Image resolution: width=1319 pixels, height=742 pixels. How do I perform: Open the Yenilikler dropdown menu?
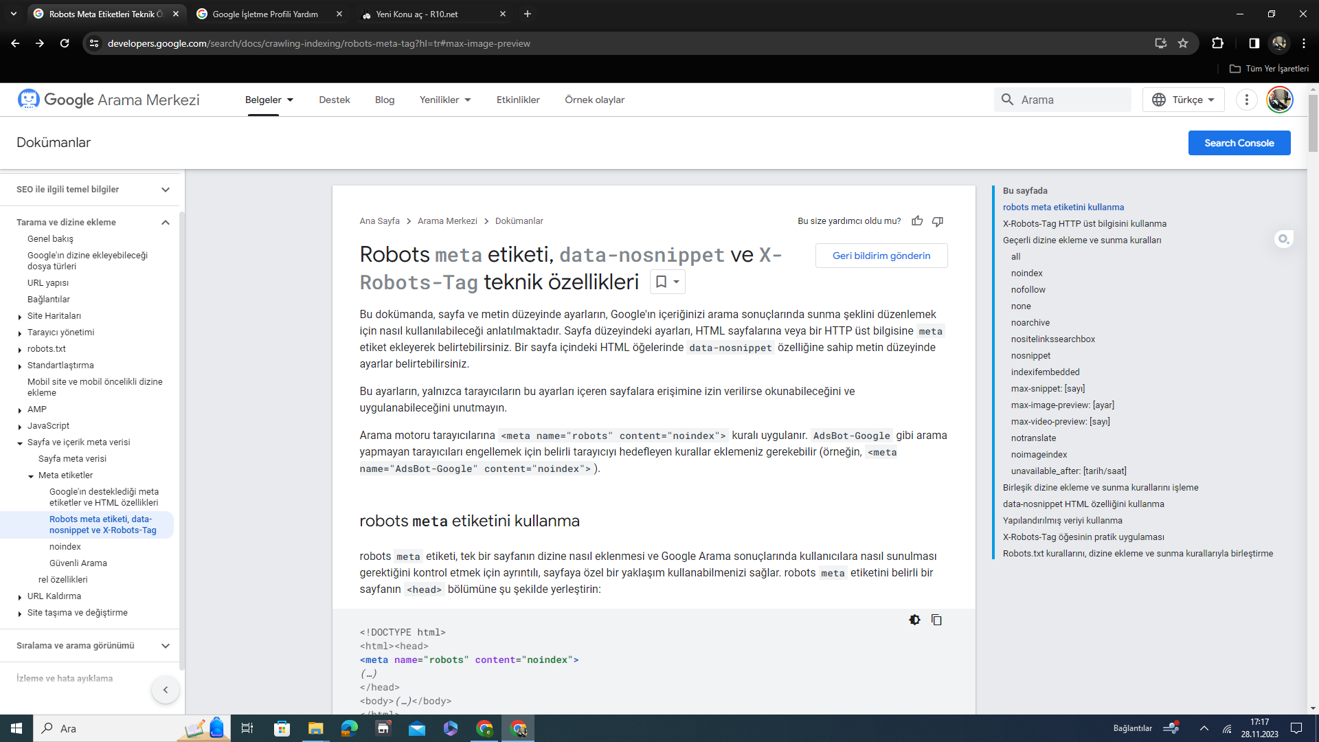445,100
